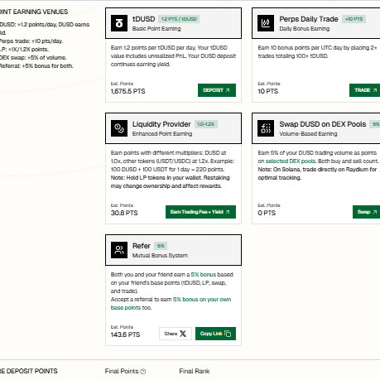Click 'Perps trade: +10 pts/day.' text
The height and width of the screenshot is (380, 380).
click(31, 41)
